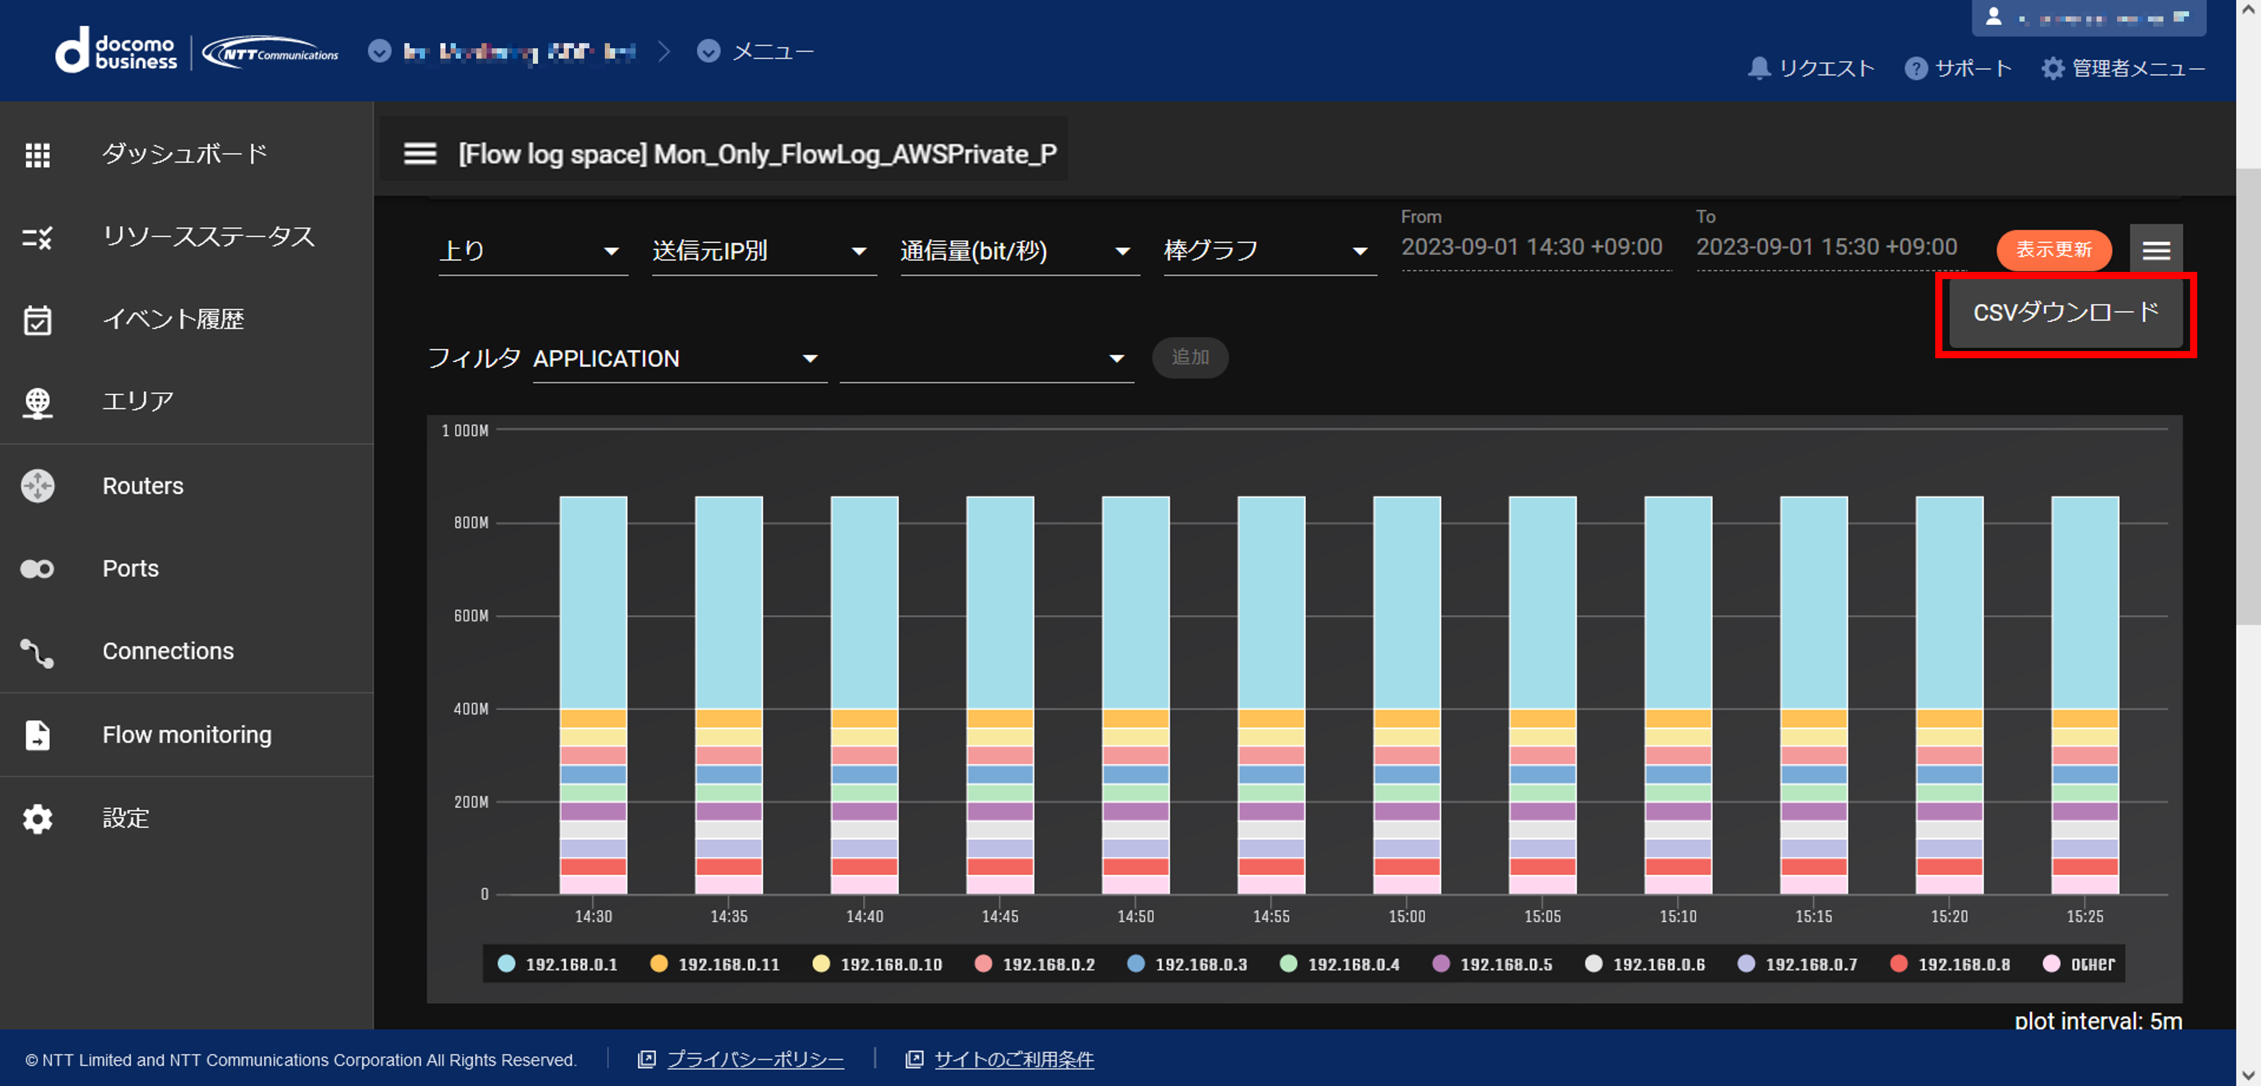Viewport: 2261px width, 1086px height.
Task: Open エリア menu item
Action: [x=138, y=402]
